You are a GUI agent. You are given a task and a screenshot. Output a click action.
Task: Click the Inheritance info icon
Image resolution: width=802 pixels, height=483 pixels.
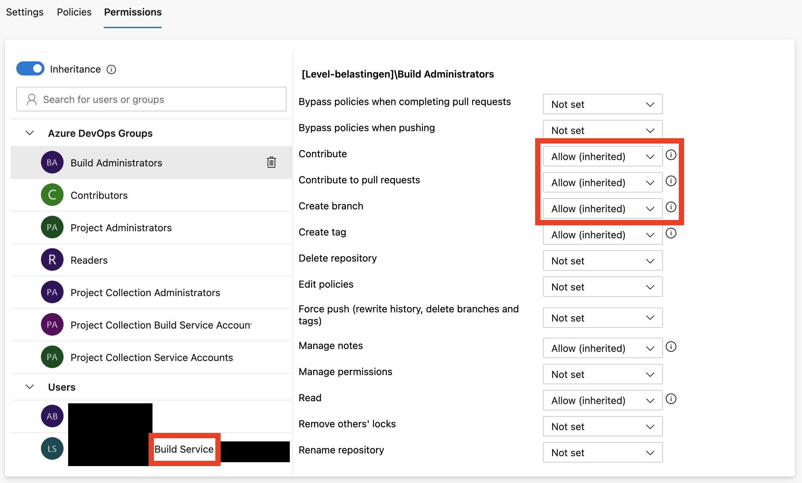click(x=111, y=69)
